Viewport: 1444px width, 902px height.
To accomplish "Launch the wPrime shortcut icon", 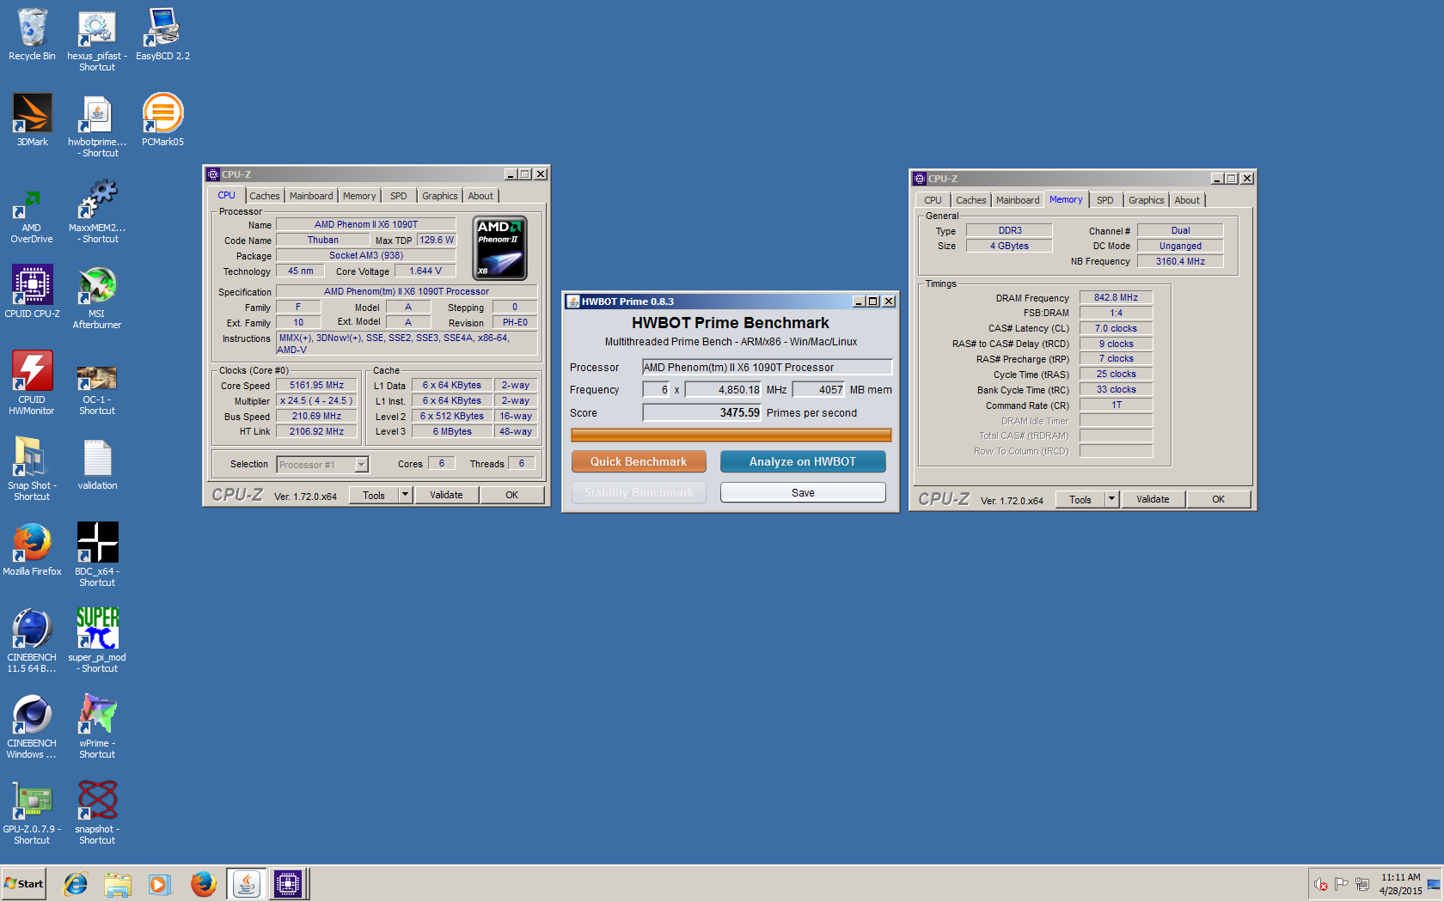I will point(97,727).
